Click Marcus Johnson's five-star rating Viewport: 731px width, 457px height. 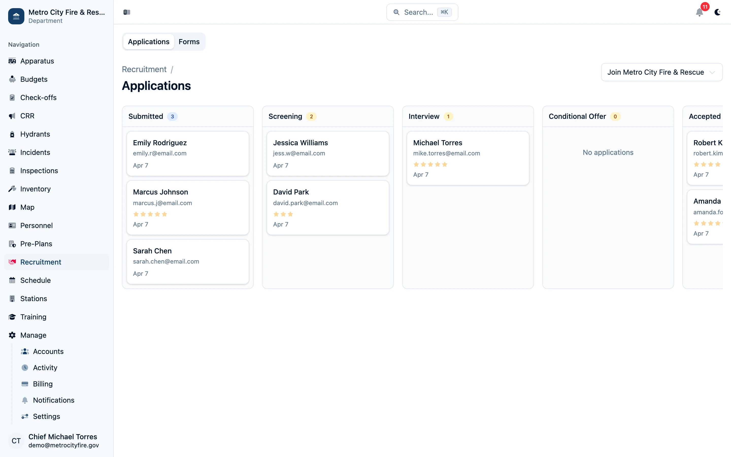tap(150, 214)
